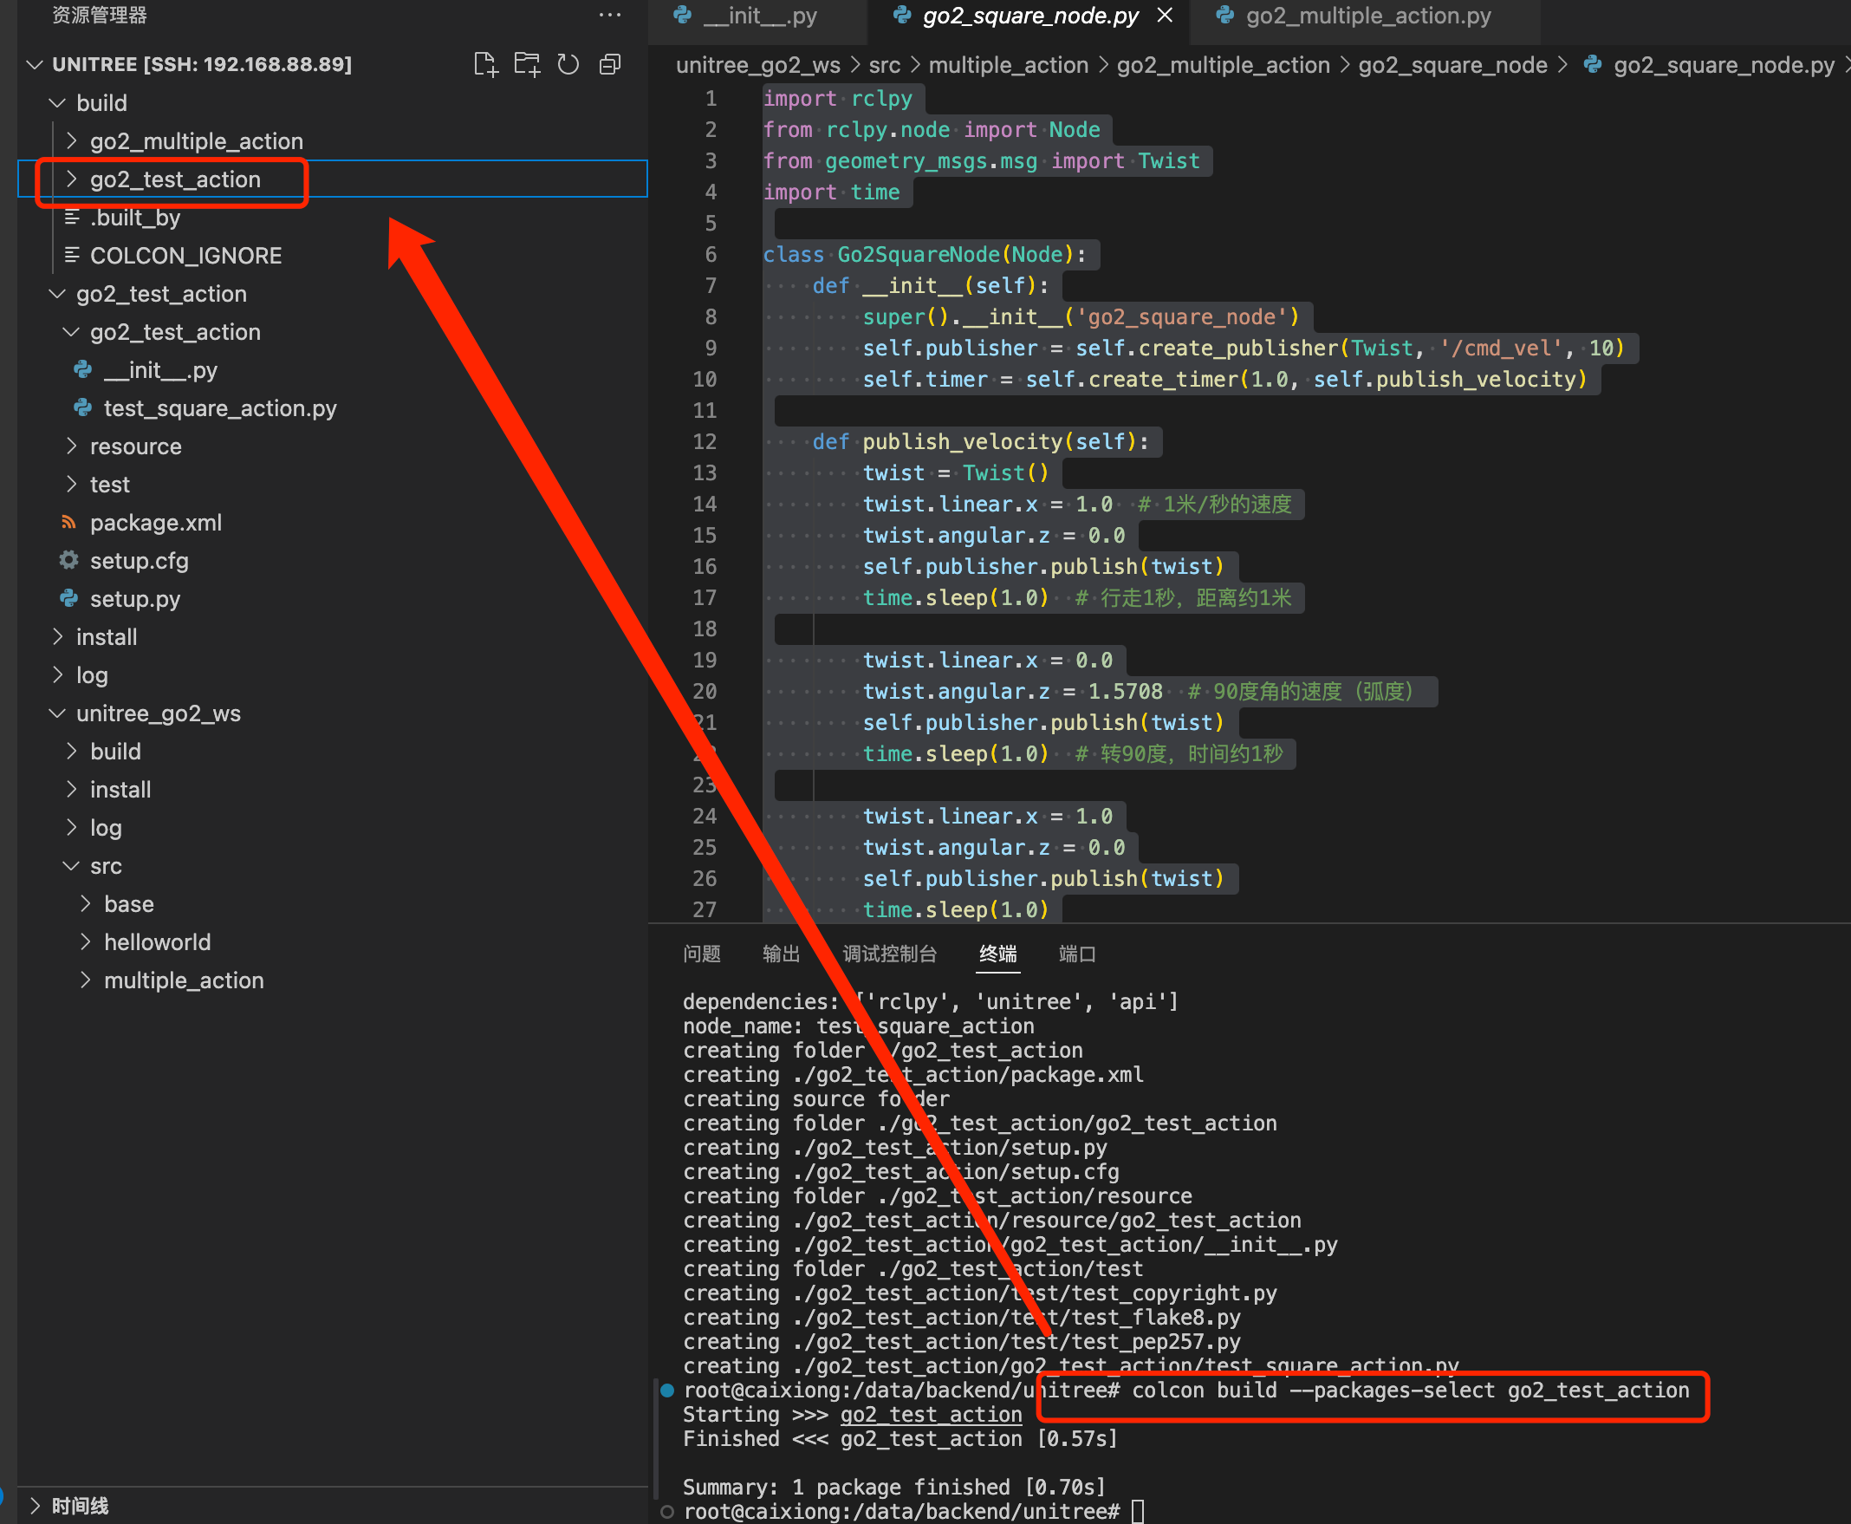Click the Python icon on go2_multiple_action.py tab
The width and height of the screenshot is (1851, 1524).
(x=1226, y=15)
